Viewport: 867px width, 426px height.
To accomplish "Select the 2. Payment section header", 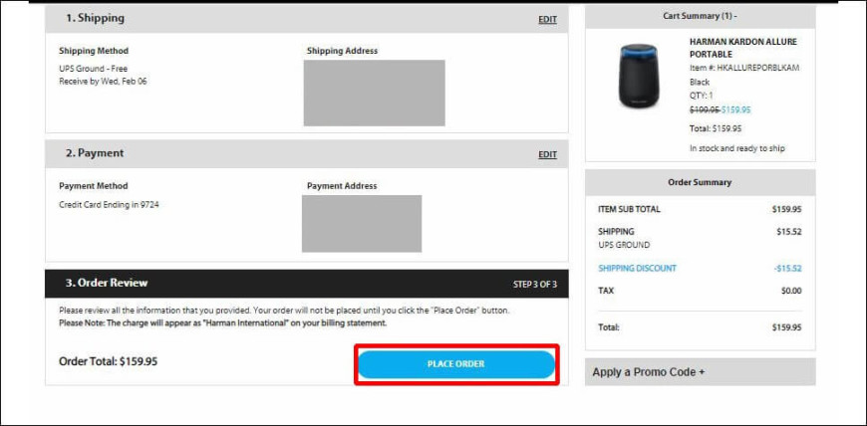I will (x=306, y=153).
